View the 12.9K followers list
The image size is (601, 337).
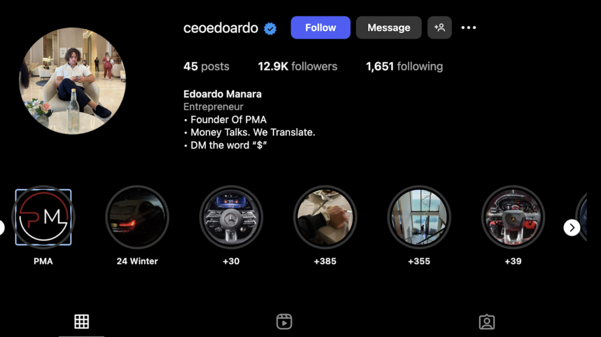(x=298, y=66)
